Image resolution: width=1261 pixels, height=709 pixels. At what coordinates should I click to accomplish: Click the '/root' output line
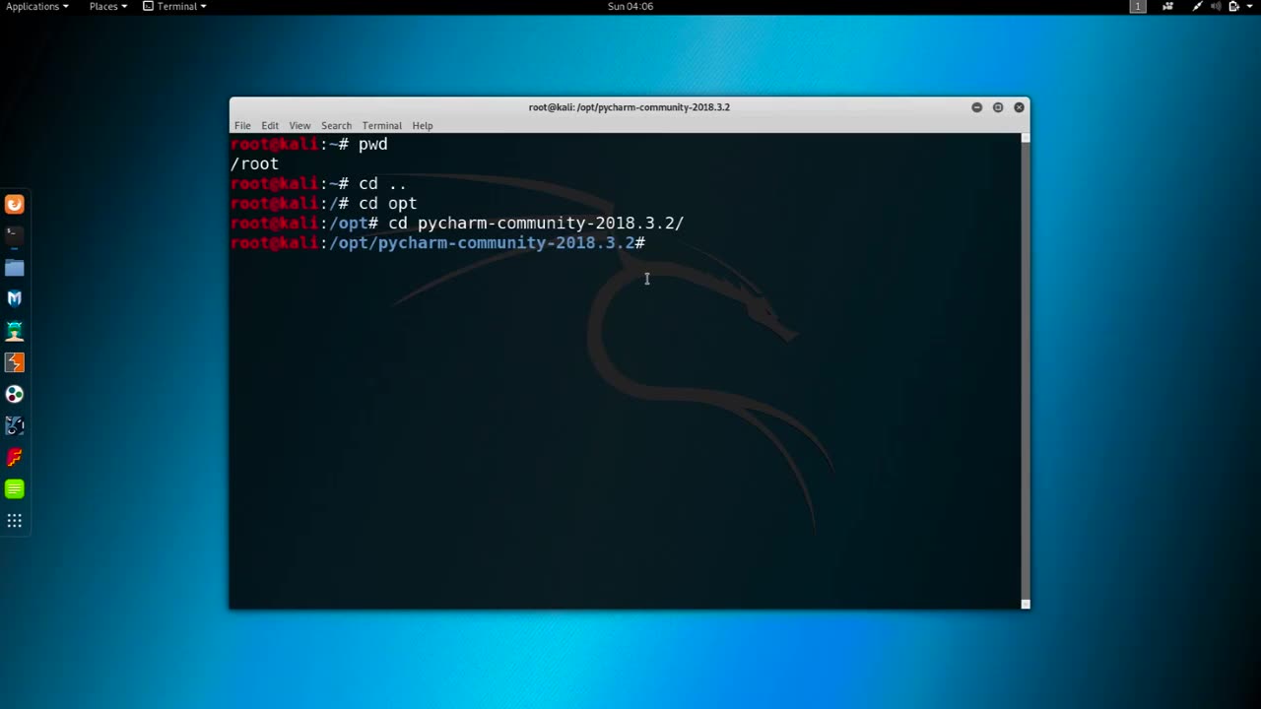point(255,164)
